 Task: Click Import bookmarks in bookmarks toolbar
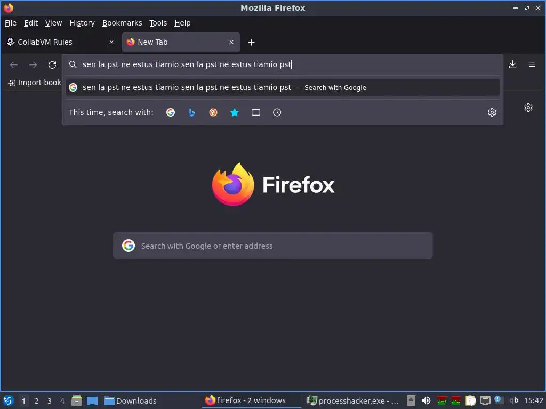(35, 83)
